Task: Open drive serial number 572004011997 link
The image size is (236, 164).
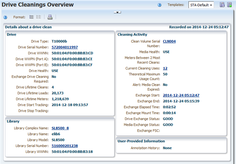Action: (65, 47)
